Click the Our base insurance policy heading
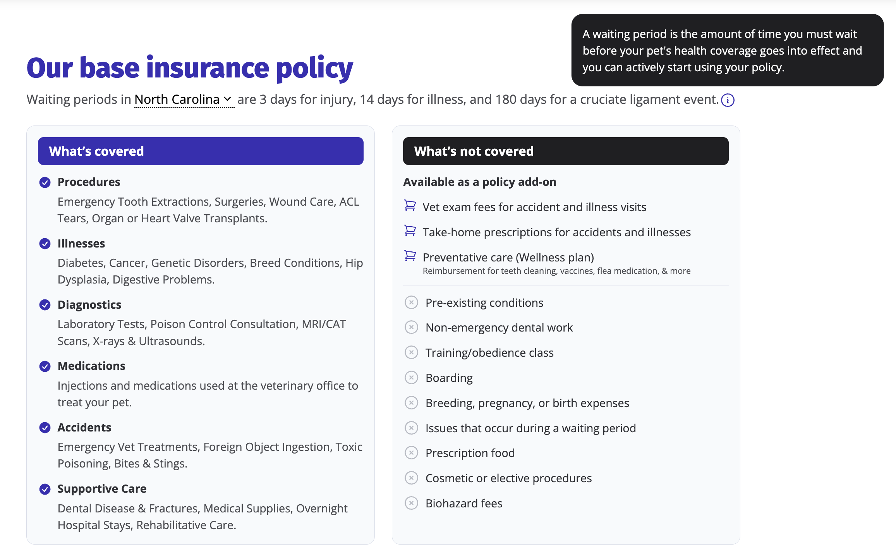This screenshot has width=896, height=550. tap(189, 67)
